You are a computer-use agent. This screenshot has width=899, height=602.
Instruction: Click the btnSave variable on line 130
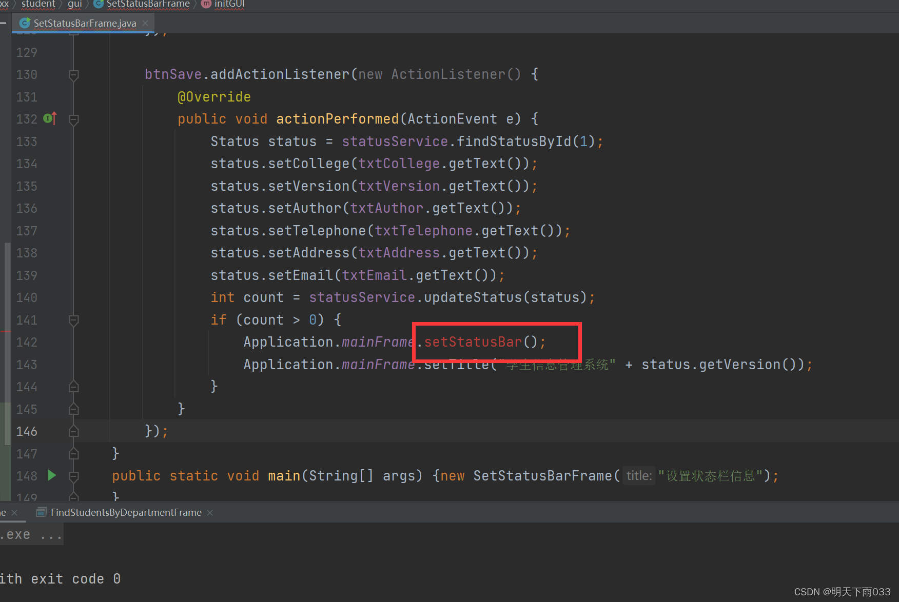click(173, 74)
